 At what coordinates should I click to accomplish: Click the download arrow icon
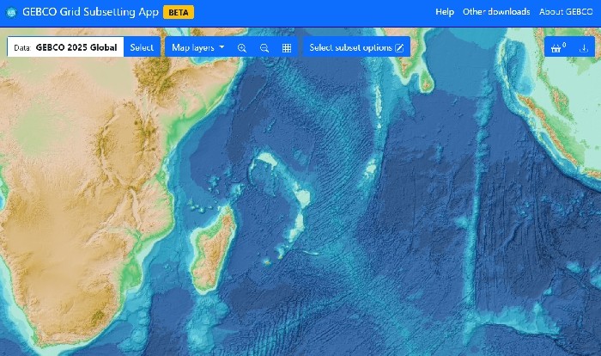point(584,48)
